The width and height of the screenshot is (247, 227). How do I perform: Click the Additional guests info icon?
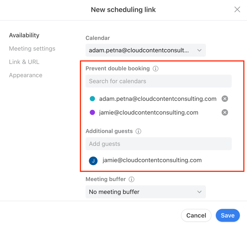click(138, 131)
